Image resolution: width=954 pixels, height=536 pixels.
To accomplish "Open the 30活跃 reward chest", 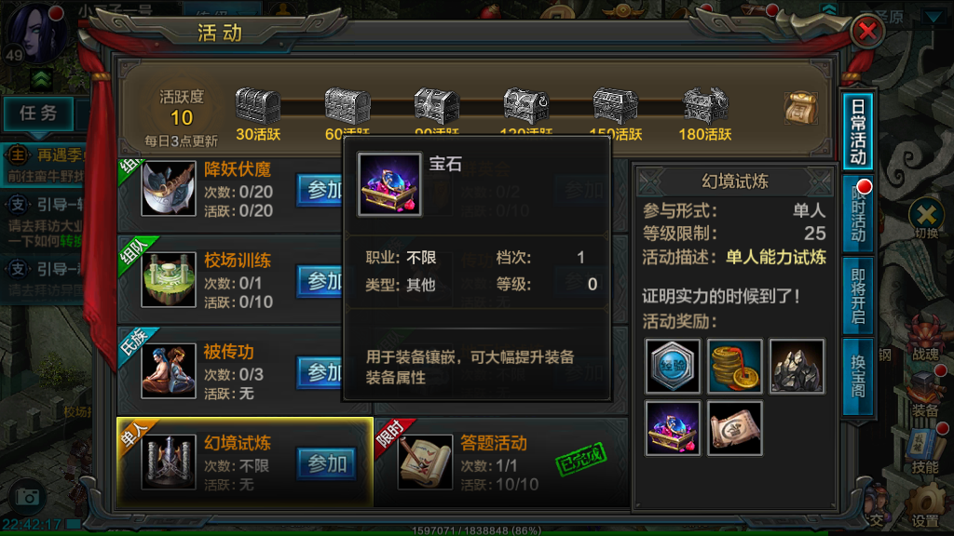I will 258,106.
